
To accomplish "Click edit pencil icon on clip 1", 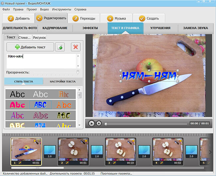I will pos(20,163).
